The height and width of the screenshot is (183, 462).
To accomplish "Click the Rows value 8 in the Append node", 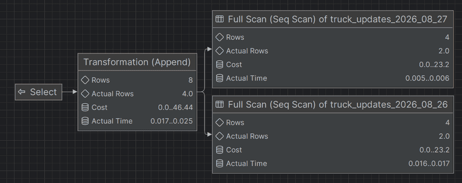I will (191, 80).
